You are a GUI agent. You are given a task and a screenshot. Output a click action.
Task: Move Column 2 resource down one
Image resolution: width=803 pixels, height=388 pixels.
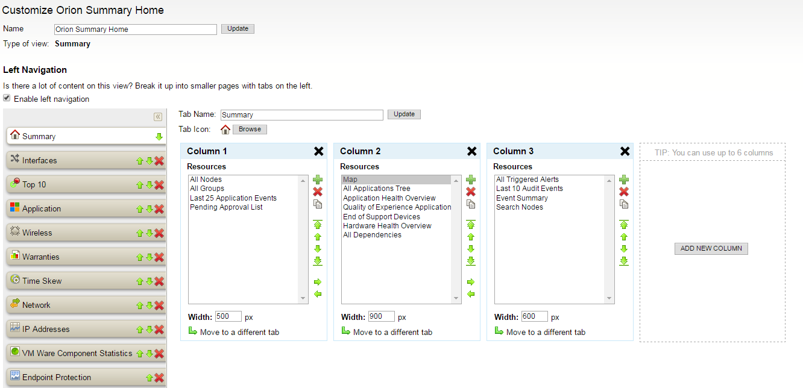(x=471, y=249)
